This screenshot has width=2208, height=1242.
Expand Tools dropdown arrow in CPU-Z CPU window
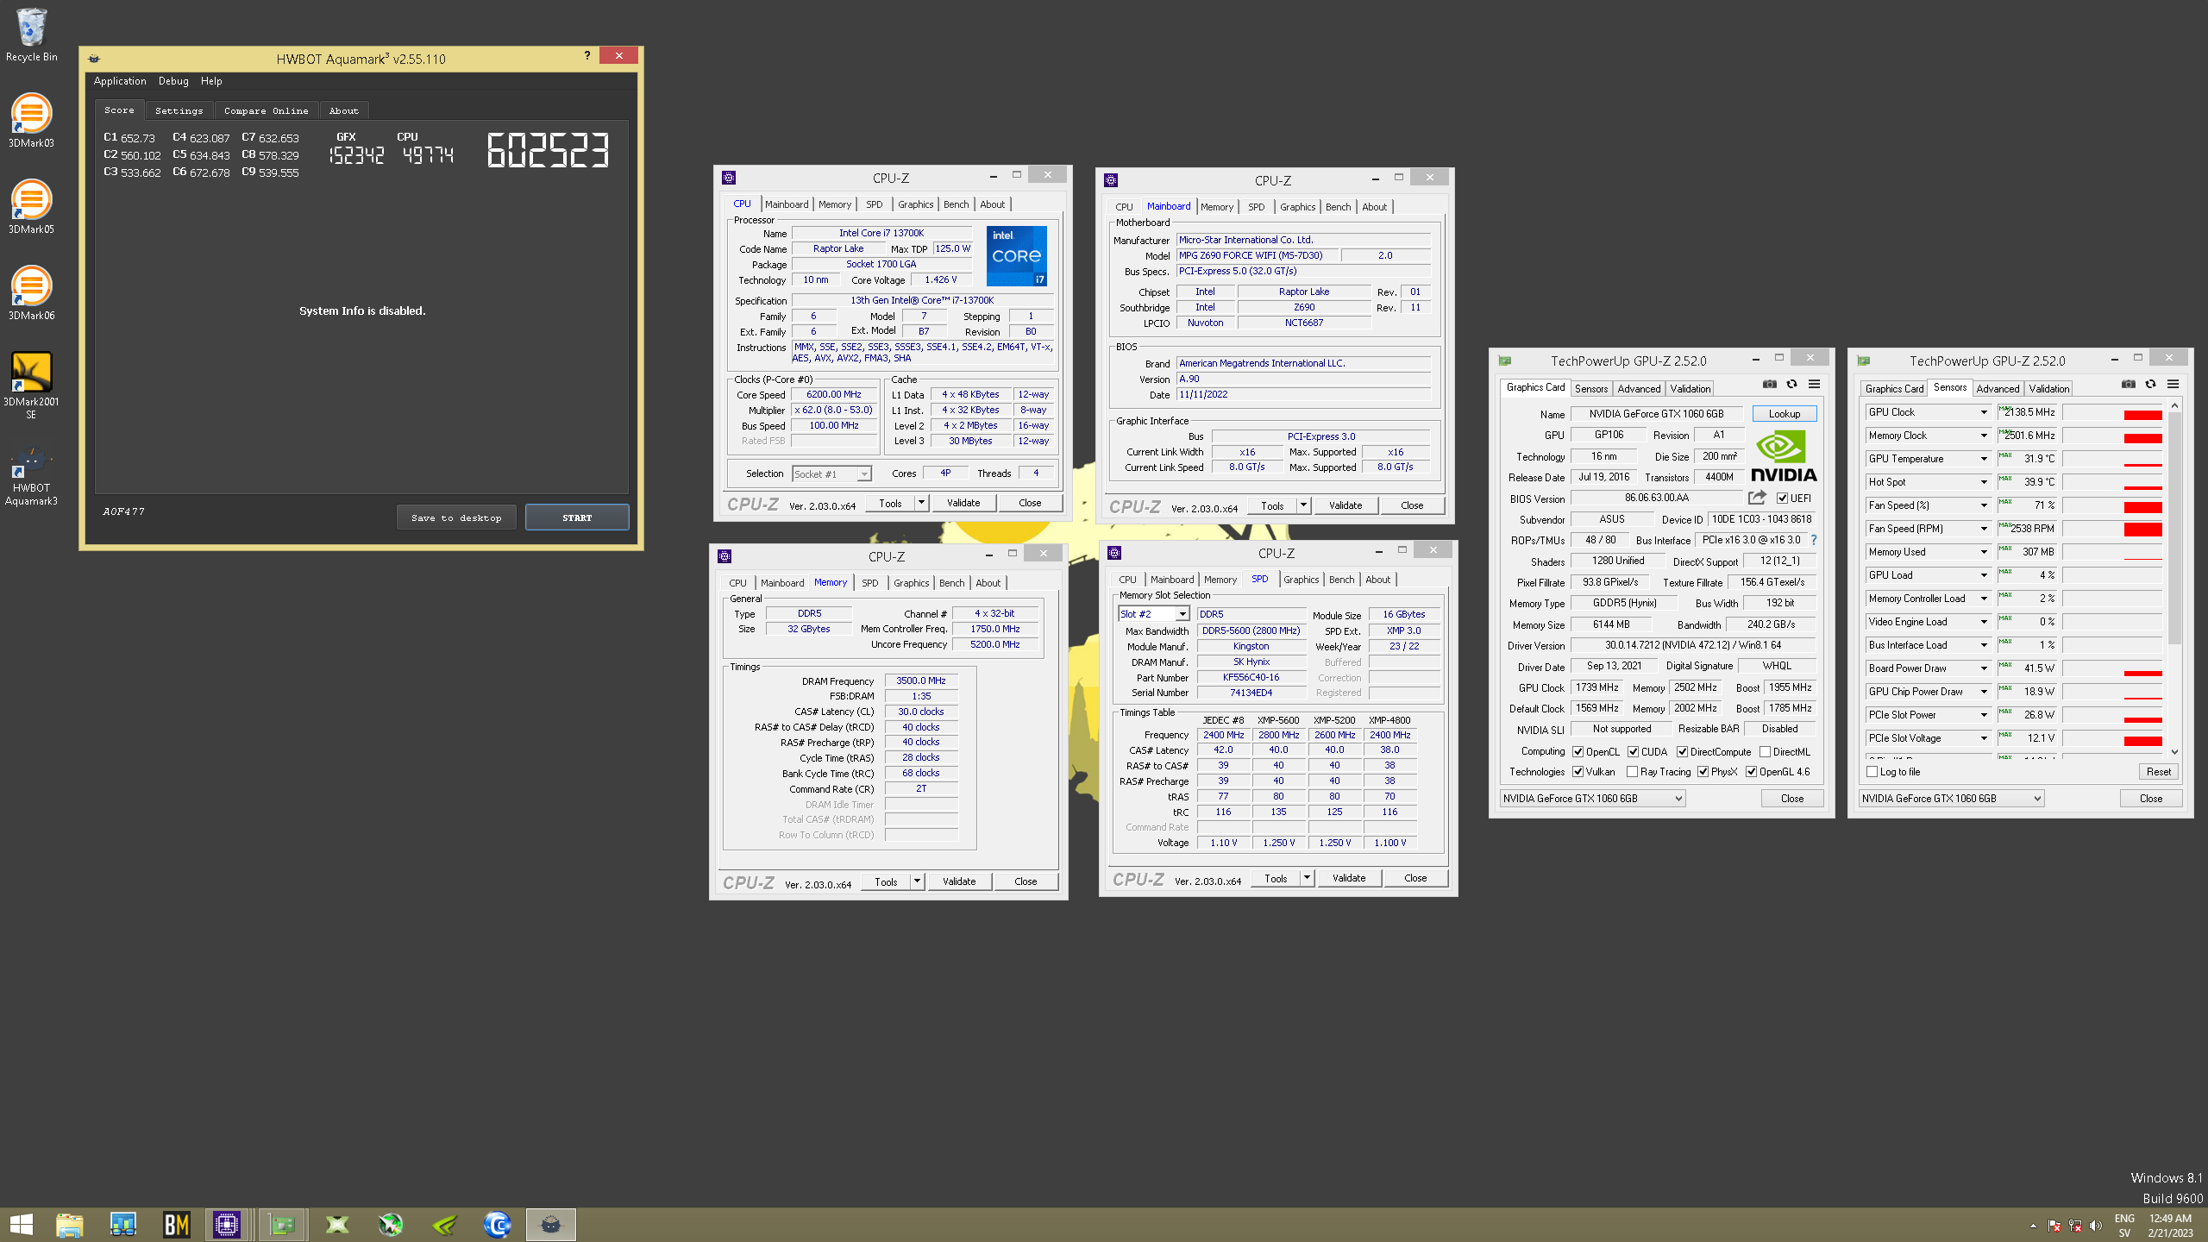(x=921, y=502)
